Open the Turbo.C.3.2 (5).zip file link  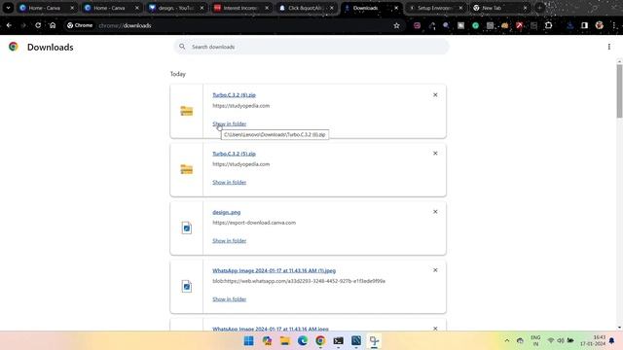[234, 154]
